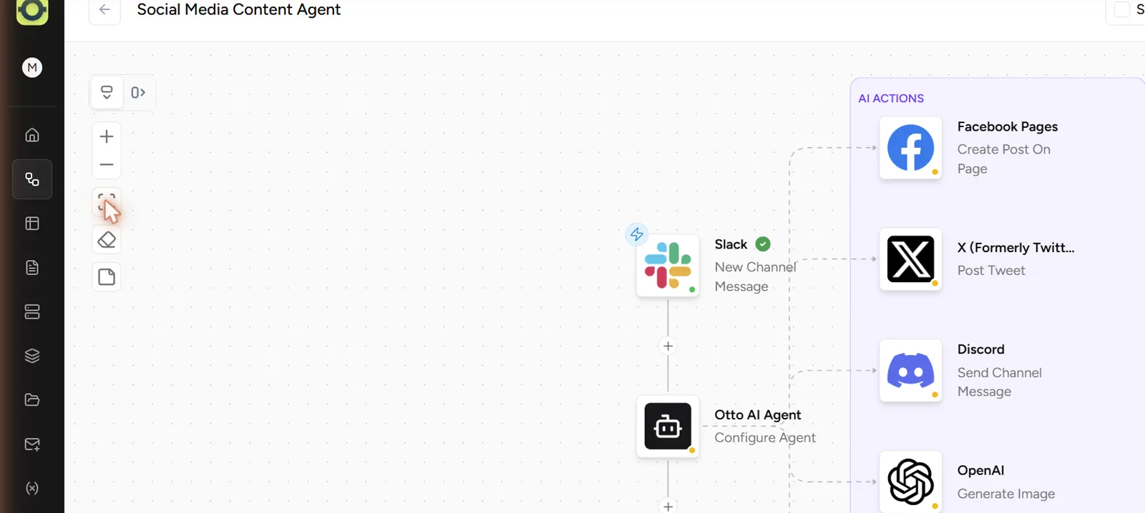Click the back arrow button

click(104, 9)
